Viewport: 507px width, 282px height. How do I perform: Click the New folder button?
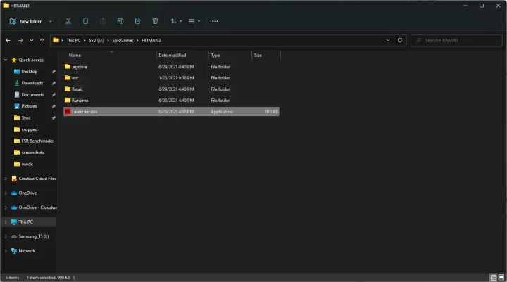tap(26, 21)
